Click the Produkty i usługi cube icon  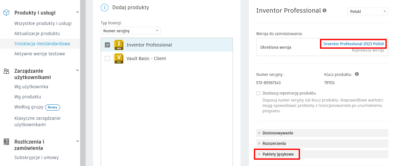tap(6, 13)
